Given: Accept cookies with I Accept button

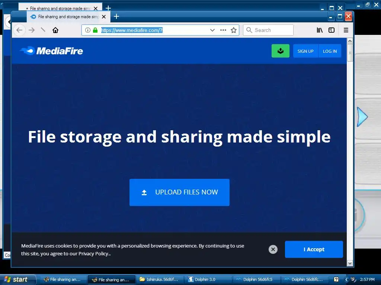Looking at the screenshot, I should tap(314, 249).
